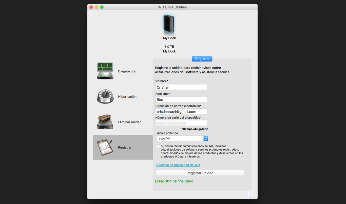The width and height of the screenshot is (346, 204).
Task: Switch to the Registro tab header
Action: pyautogui.click(x=202, y=59)
